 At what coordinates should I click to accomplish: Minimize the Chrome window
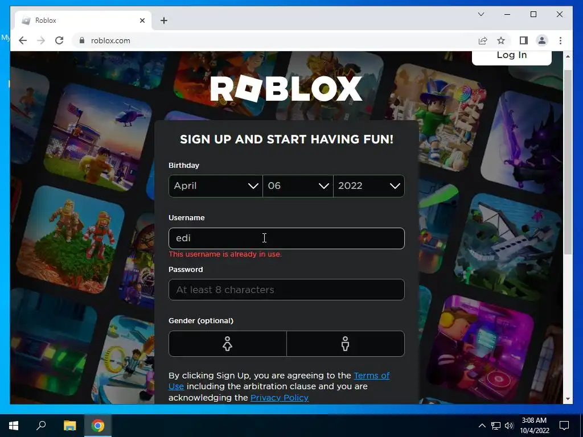click(x=507, y=14)
